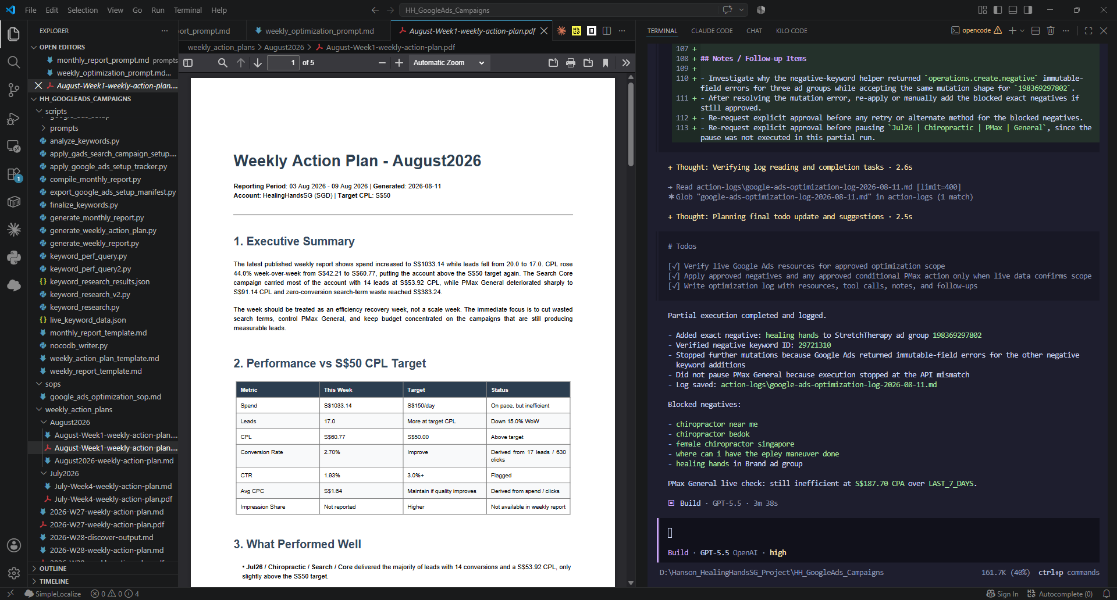Zoom out the PDF with minus icon

382,63
